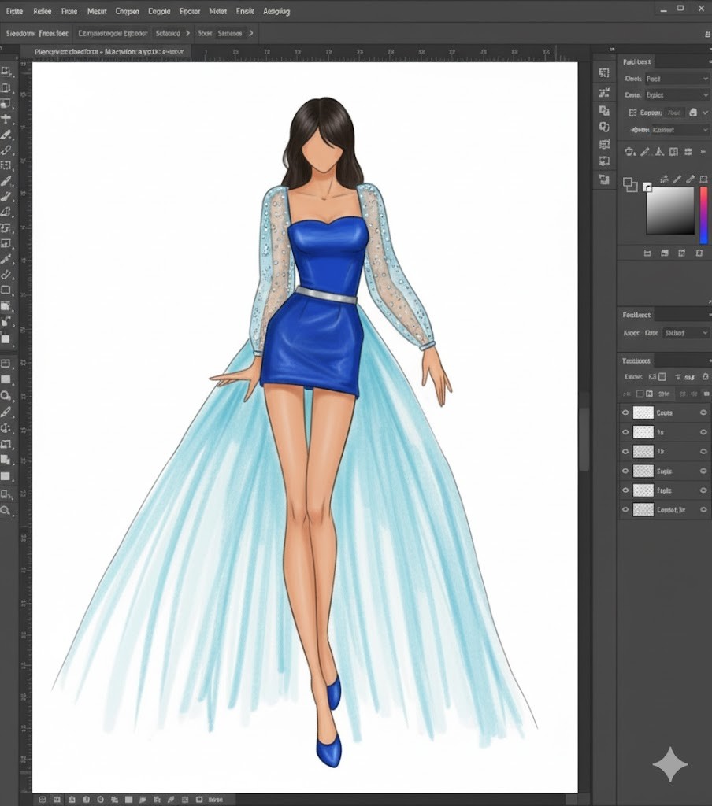The image size is (712, 806).
Task: Select the 'Fepls' layer thumbnail
Action: coord(643,490)
